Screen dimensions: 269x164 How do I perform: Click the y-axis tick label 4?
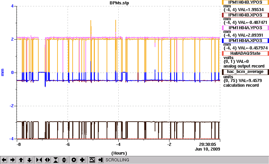point(12,6)
